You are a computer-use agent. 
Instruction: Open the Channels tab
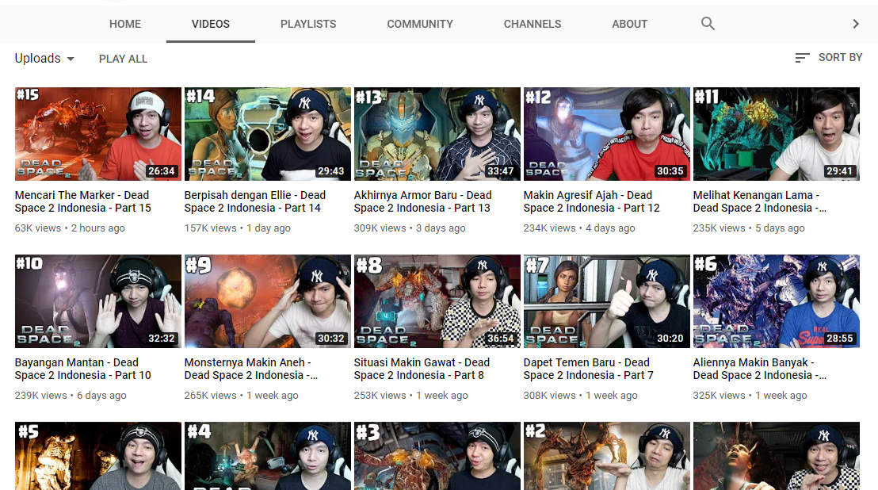click(x=532, y=24)
